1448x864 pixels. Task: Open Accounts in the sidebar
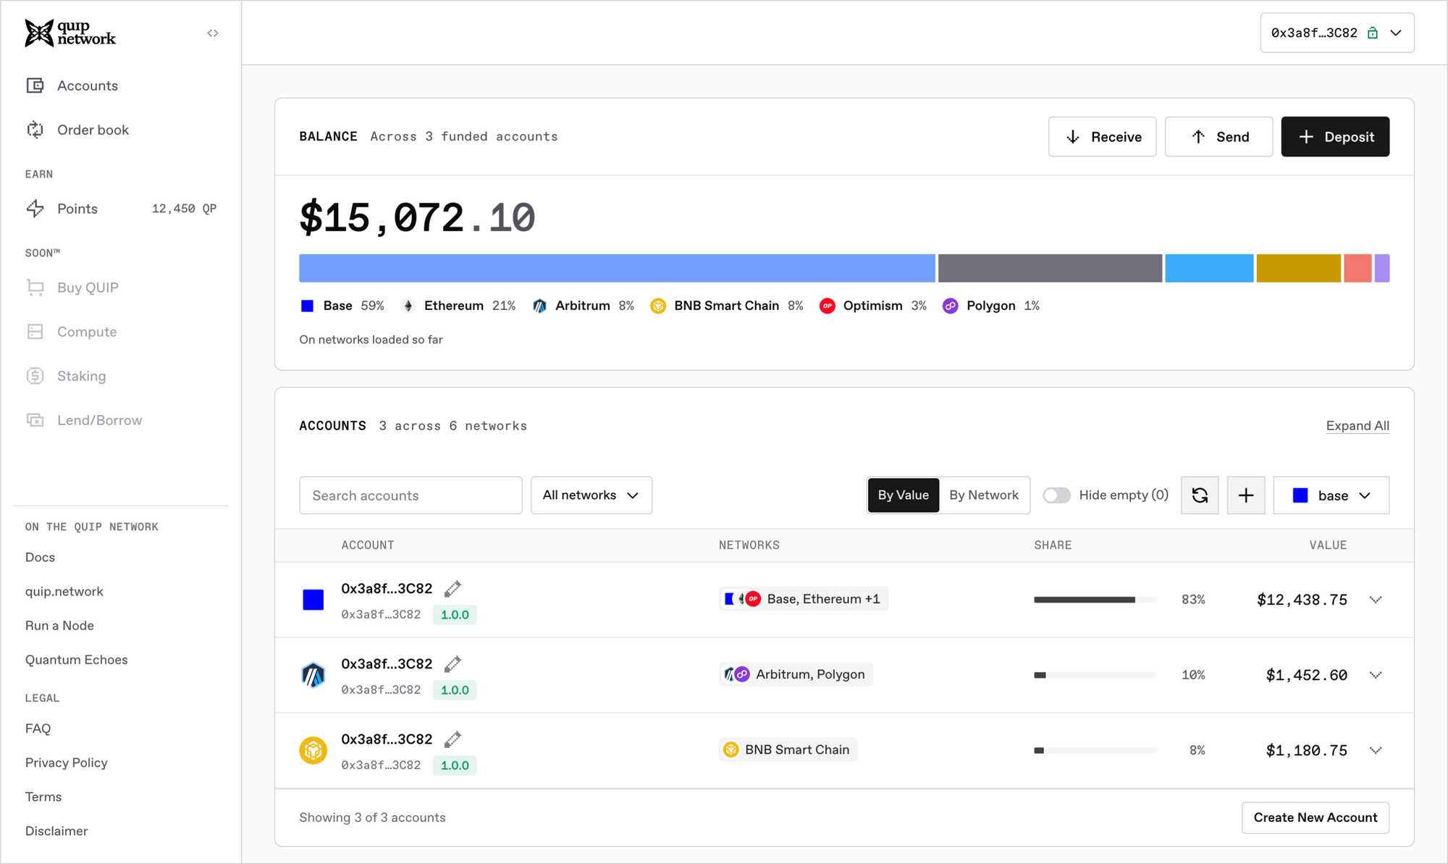(x=87, y=85)
